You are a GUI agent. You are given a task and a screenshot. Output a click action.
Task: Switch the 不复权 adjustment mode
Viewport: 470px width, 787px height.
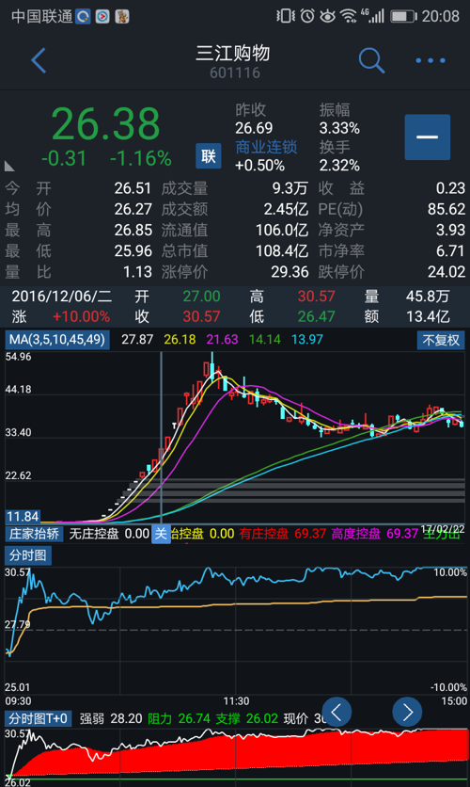click(x=441, y=340)
